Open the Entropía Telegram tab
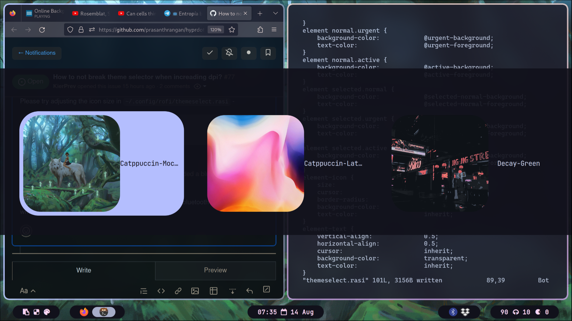572x321 pixels. click(183, 13)
